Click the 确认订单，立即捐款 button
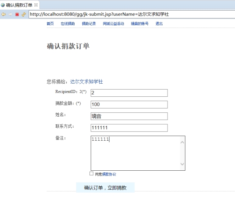This screenshot has width=235, height=202. click(x=105, y=188)
